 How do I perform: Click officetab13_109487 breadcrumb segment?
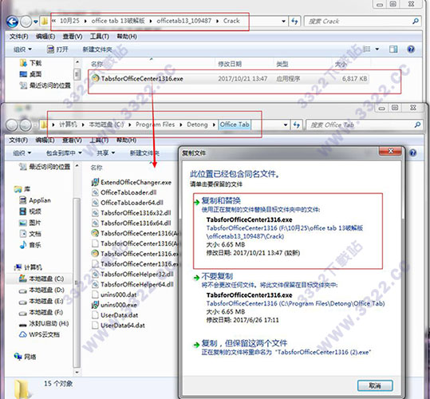183,21
